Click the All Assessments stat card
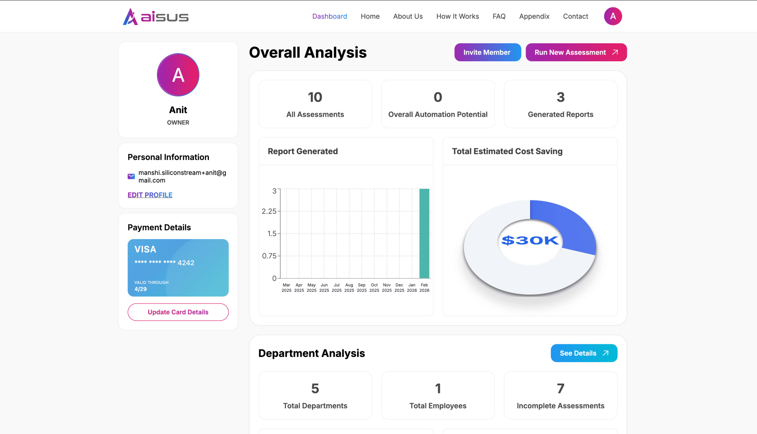Image resolution: width=757 pixels, height=434 pixels. (315, 104)
